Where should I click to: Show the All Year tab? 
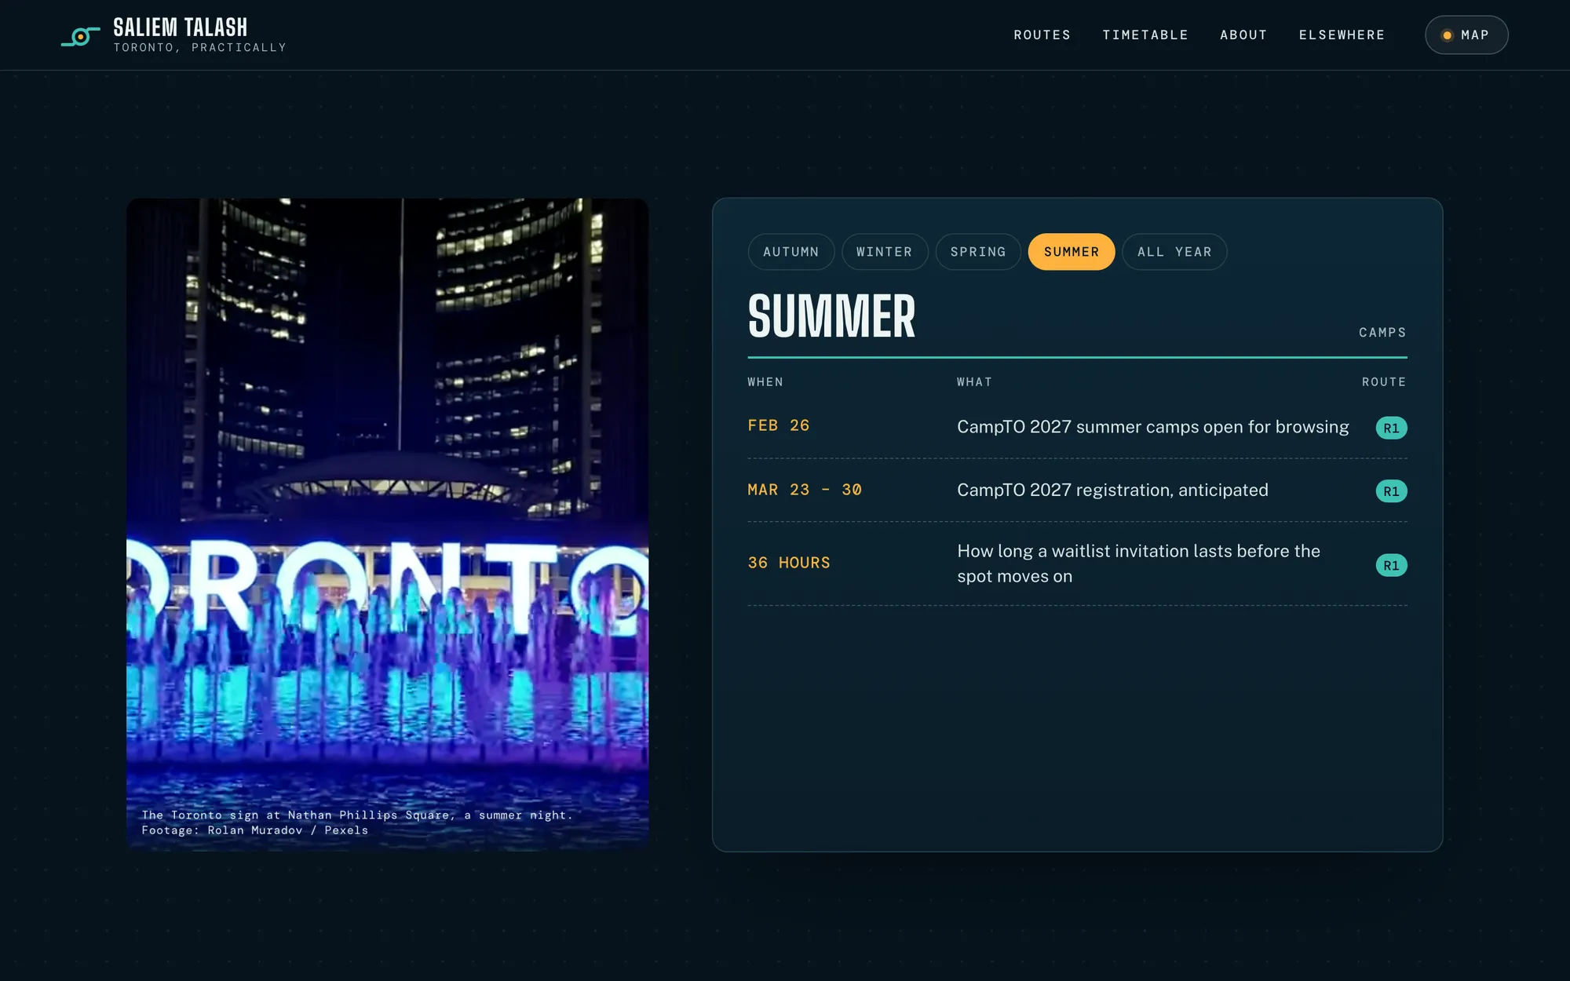pos(1174,252)
